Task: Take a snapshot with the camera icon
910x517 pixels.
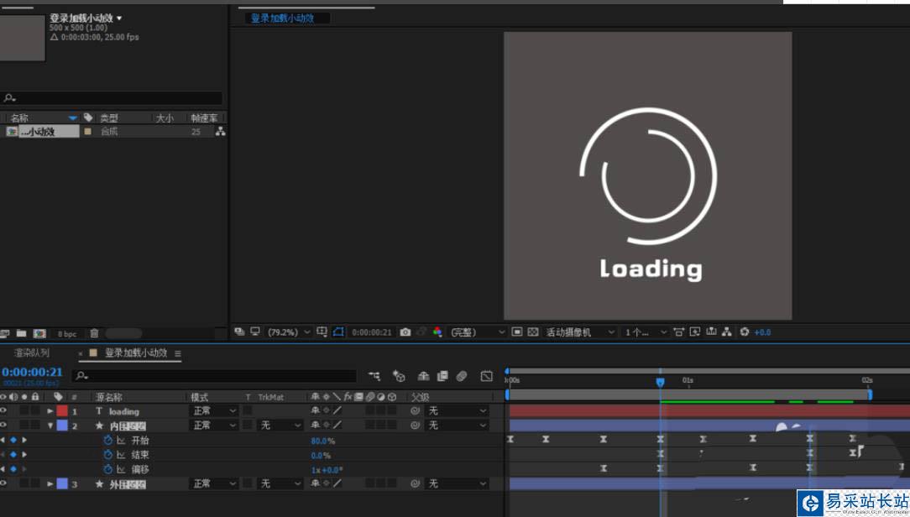Action: (405, 332)
